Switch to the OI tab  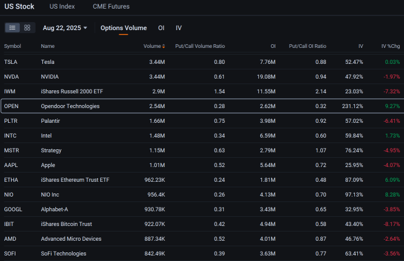pos(161,28)
